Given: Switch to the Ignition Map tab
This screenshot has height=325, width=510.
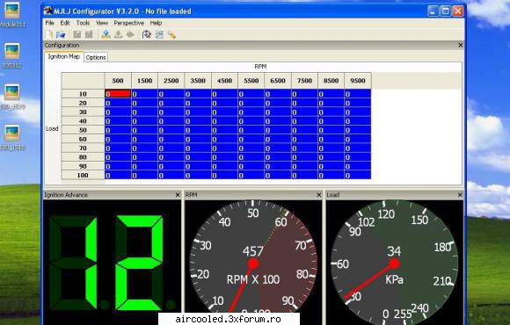Looking at the screenshot, I should tap(63, 56).
